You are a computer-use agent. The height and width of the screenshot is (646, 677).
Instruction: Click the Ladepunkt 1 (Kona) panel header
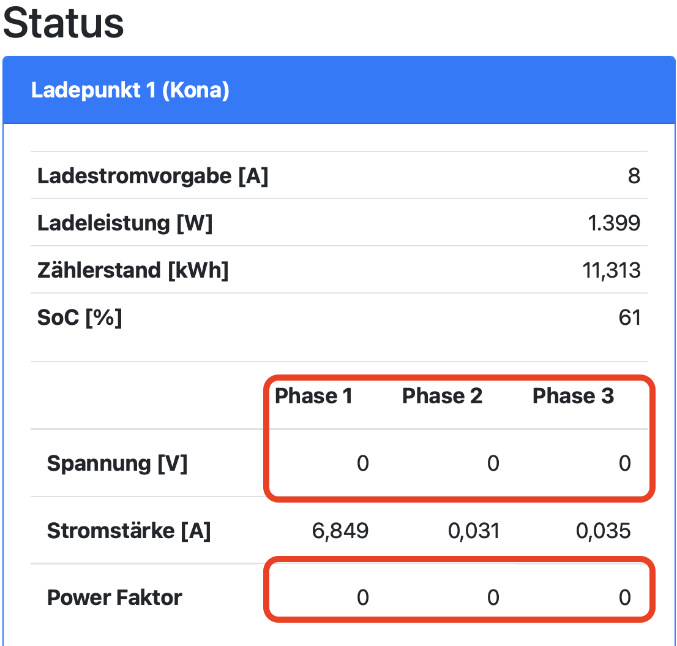click(x=130, y=90)
